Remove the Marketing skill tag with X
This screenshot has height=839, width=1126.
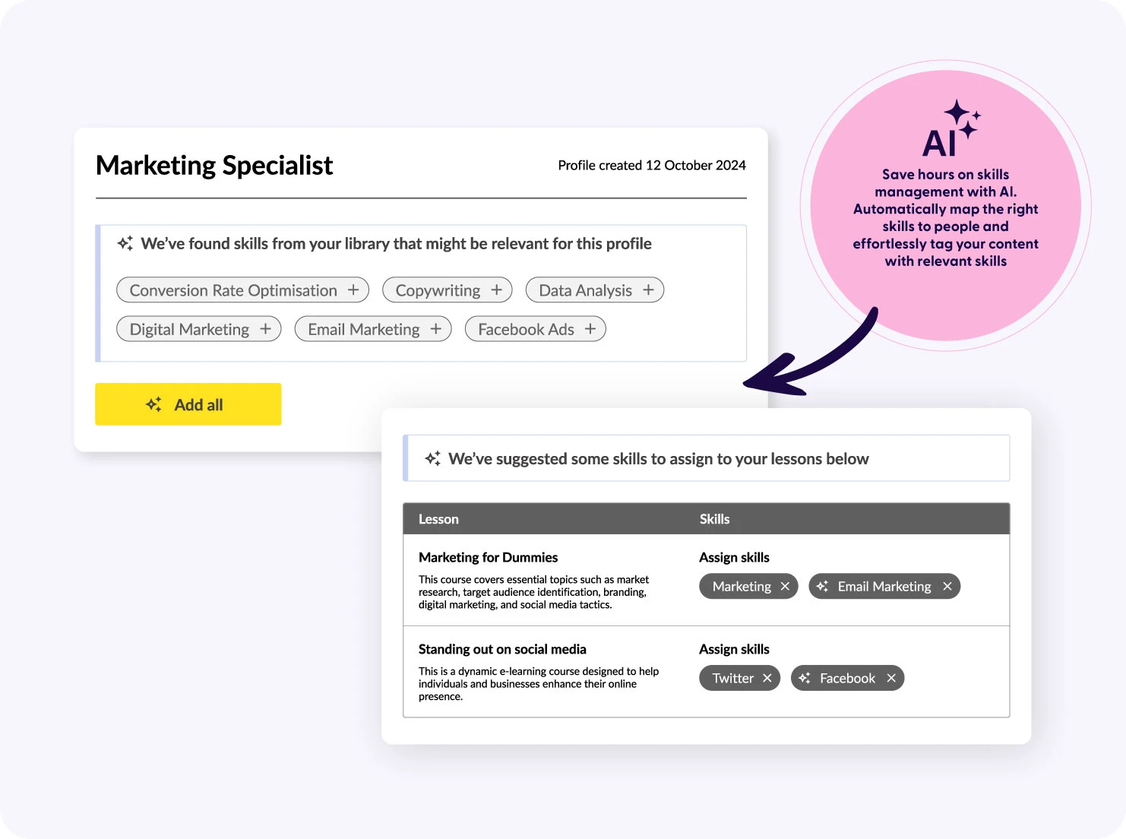(785, 587)
